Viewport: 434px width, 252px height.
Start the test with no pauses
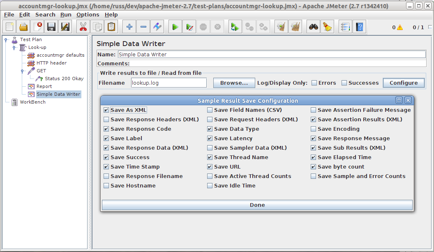point(189,27)
